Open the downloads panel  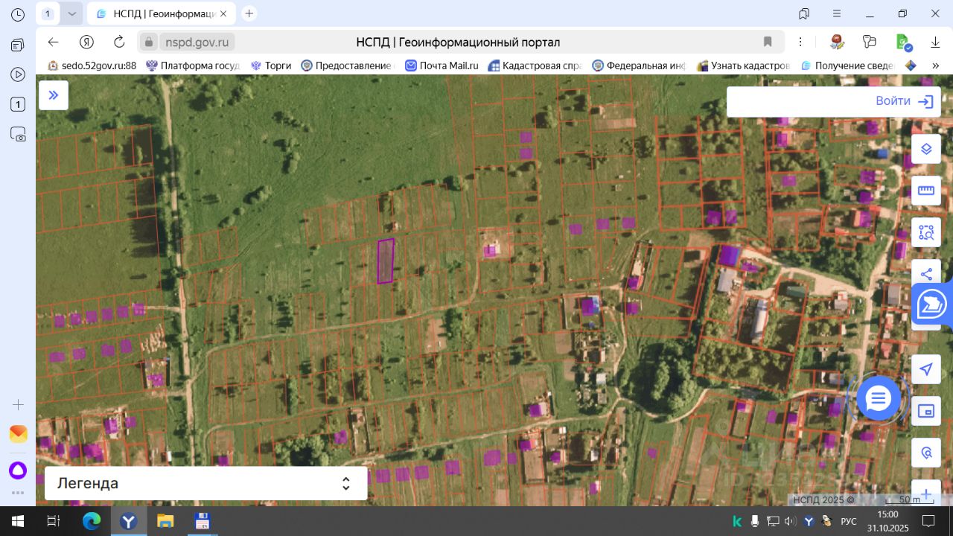click(935, 42)
